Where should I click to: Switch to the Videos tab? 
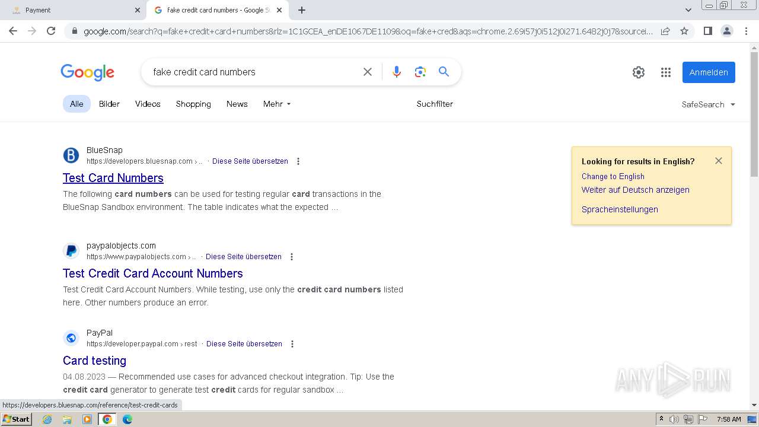click(148, 104)
